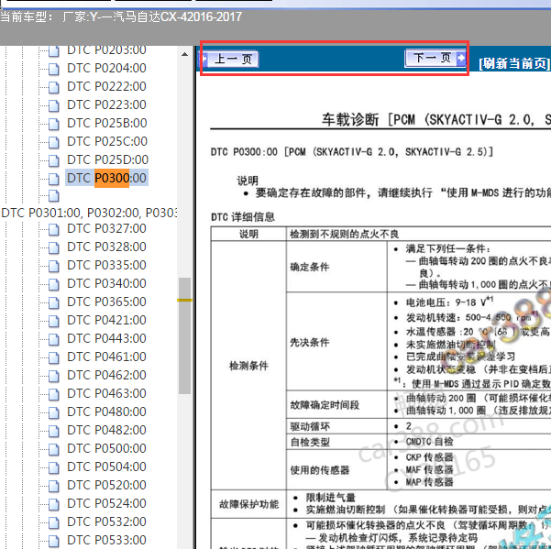551x549 pixels.
Task: Open DTC P0335:00 entry
Action: [106, 265]
